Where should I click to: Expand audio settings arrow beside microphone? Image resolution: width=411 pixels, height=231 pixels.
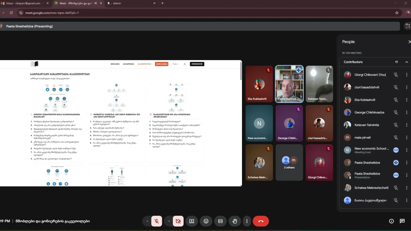click(147, 221)
